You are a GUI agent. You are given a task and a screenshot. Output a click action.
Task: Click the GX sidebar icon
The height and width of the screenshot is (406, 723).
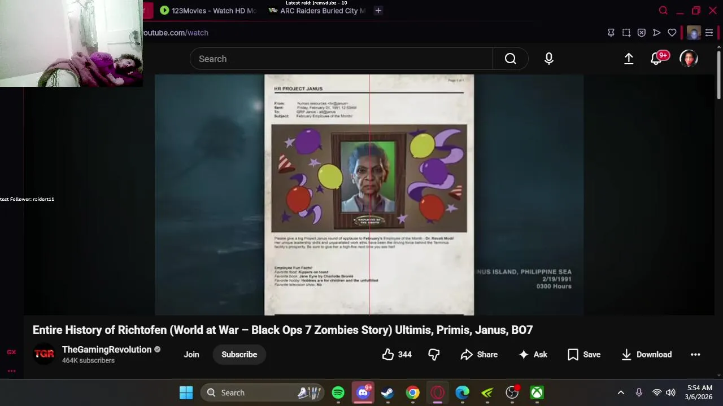point(11,352)
